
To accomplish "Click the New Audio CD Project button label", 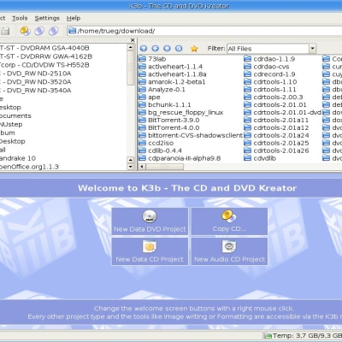I will 229,259.
